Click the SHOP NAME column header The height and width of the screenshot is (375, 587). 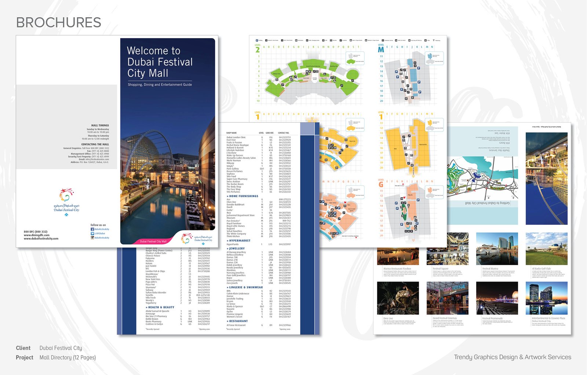(231, 133)
